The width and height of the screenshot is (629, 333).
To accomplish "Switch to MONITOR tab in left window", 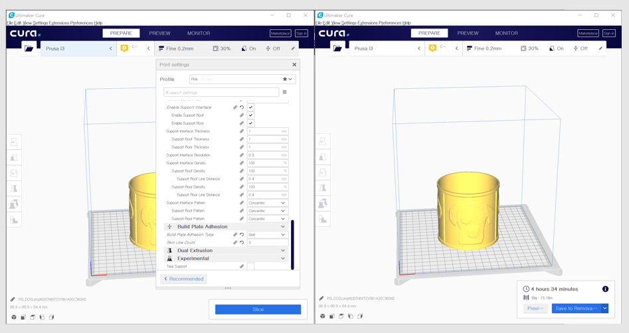I will 199,33.
